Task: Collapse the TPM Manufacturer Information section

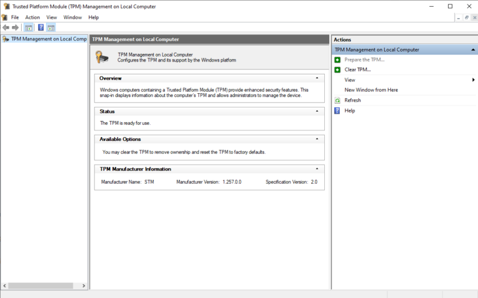Action: [x=317, y=169]
